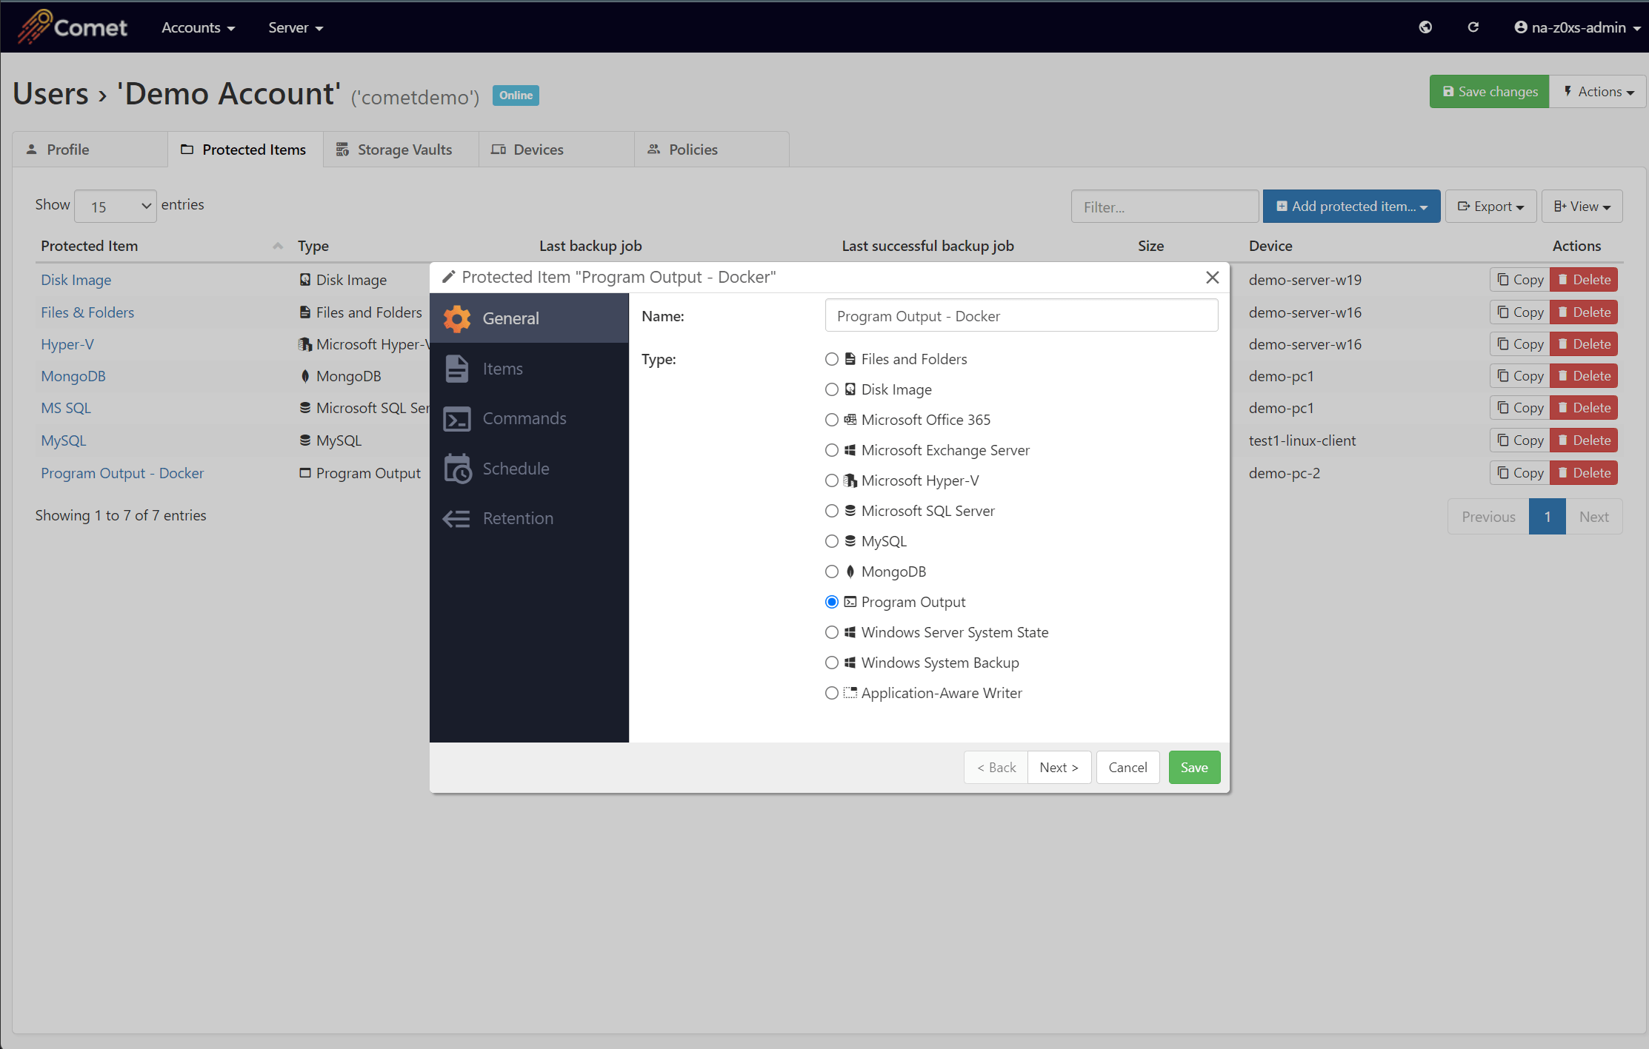Click the green Save button in dialog

1193,768
